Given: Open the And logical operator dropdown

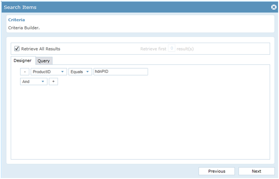Looking at the screenshot, I should point(33,82).
